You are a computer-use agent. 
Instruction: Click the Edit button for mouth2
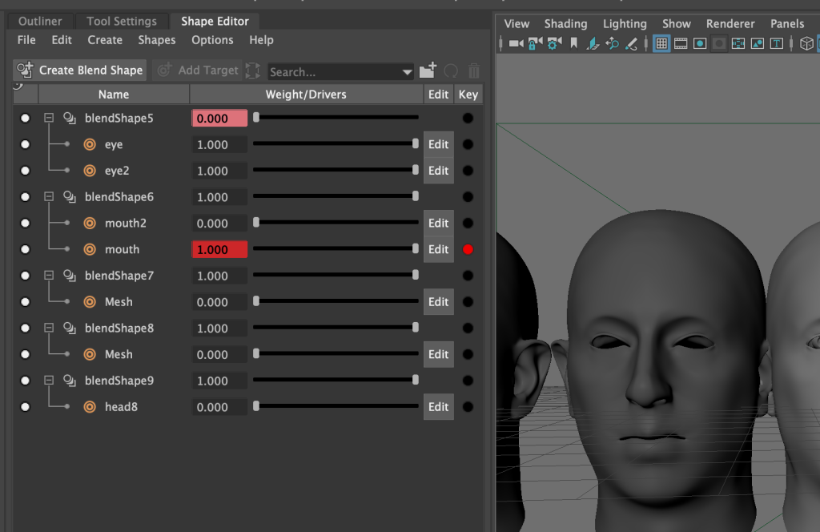coord(438,224)
